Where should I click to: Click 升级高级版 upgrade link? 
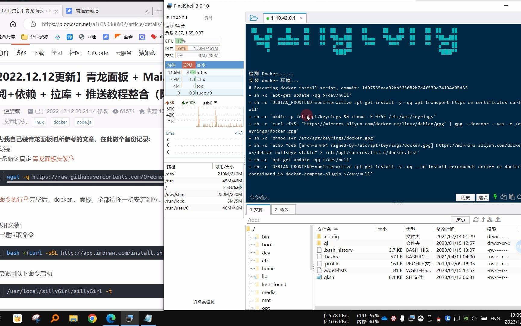[204, 302]
